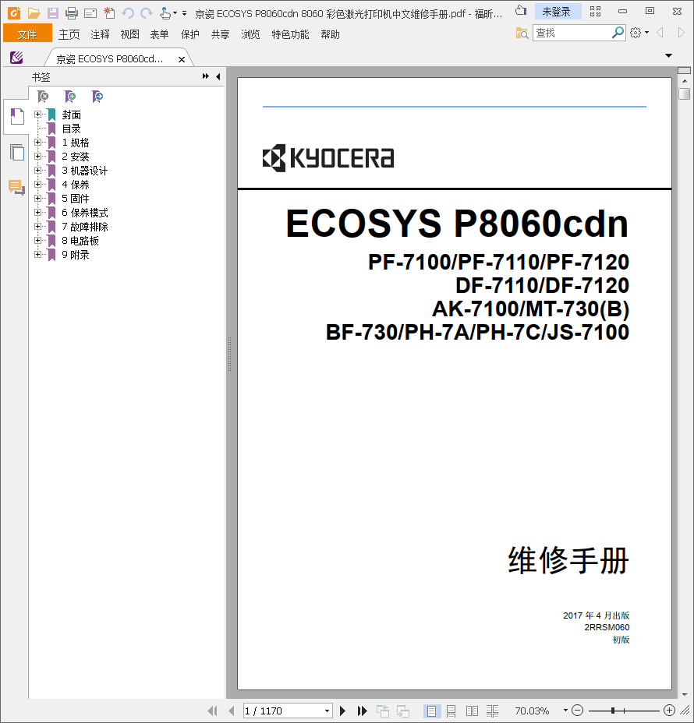The width and height of the screenshot is (694, 723).
Task: Click the magnifier search icon
Action: [x=618, y=33]
